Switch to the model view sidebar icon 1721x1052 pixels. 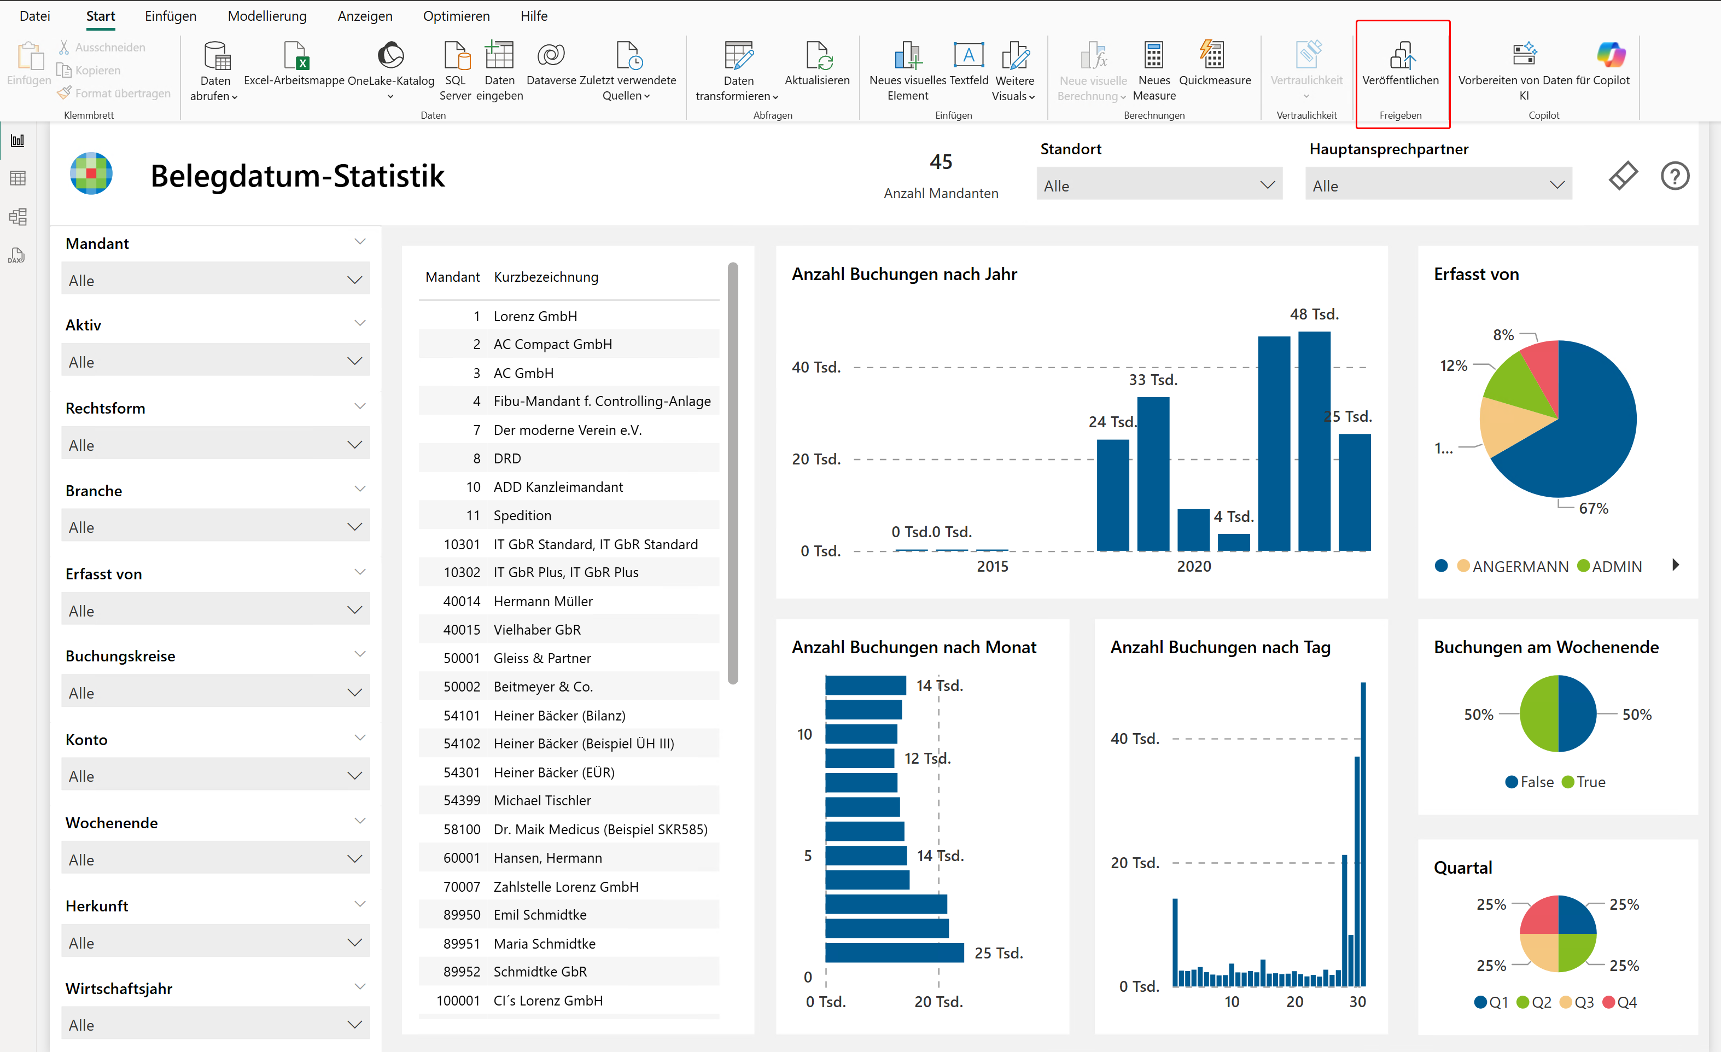(x=18, y=217)
